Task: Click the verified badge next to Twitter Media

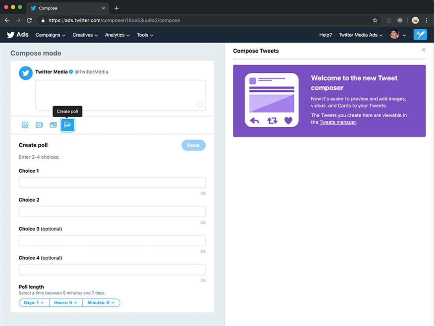Action: point(70,72)
